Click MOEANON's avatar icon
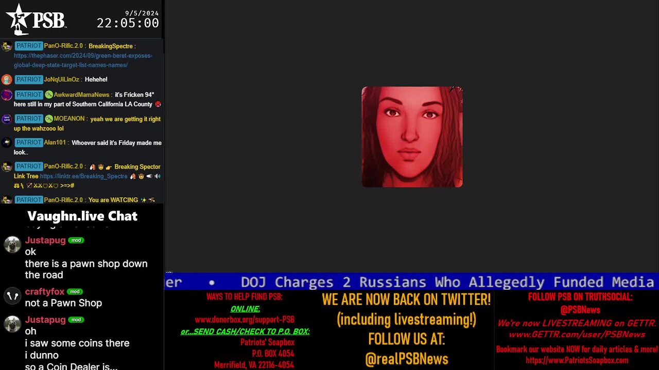 (7, 119)
